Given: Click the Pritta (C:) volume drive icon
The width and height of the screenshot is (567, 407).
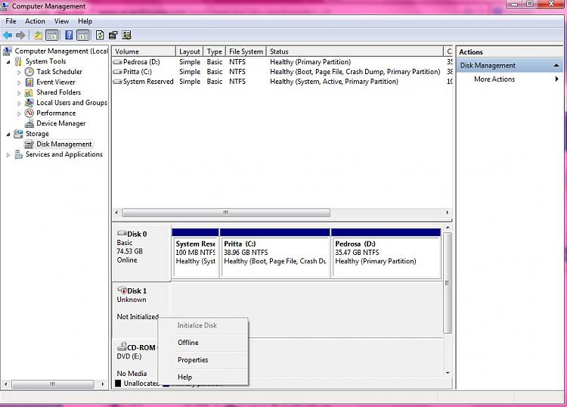Looking at the screenshot, I should coord(117,72).
